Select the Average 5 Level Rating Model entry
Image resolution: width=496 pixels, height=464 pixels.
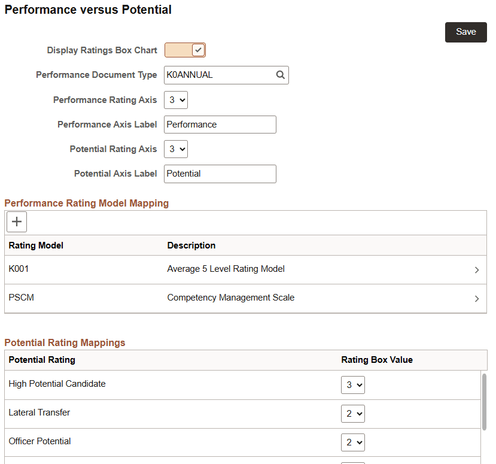(x=226, y=269)
